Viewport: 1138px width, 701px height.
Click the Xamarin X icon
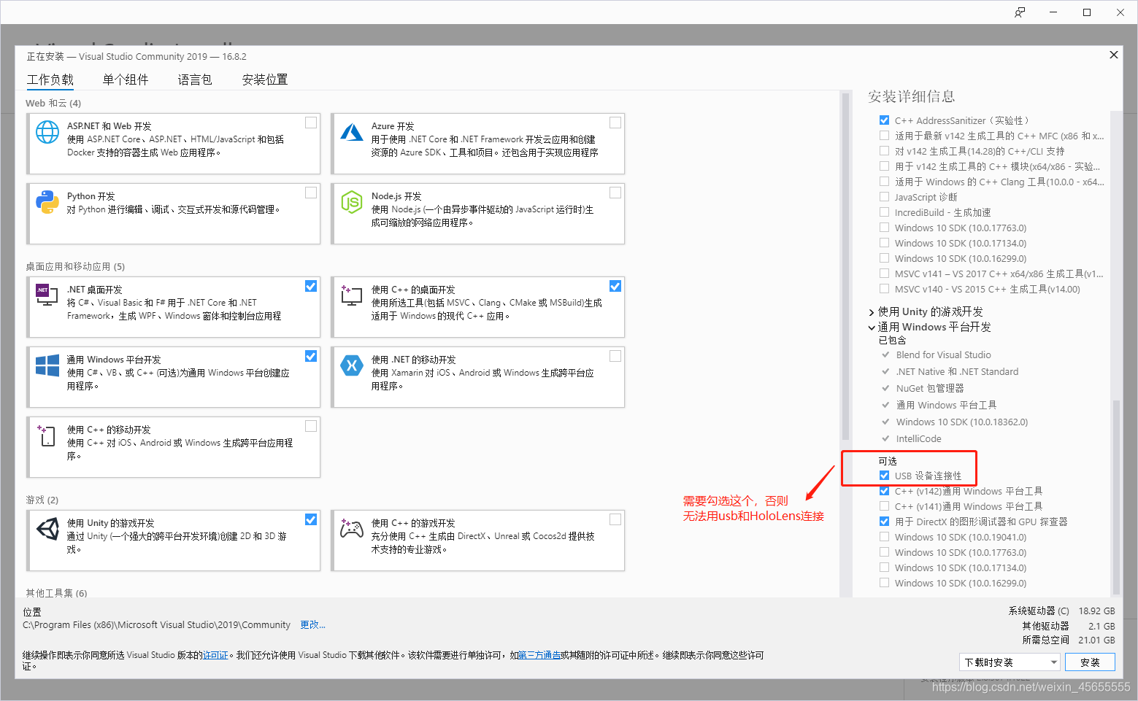(x=352, y=365)
